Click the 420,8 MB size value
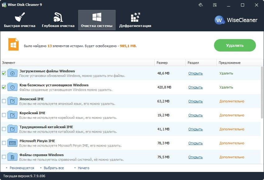This screenshot has height=180, width=264. tap(164, 87)
